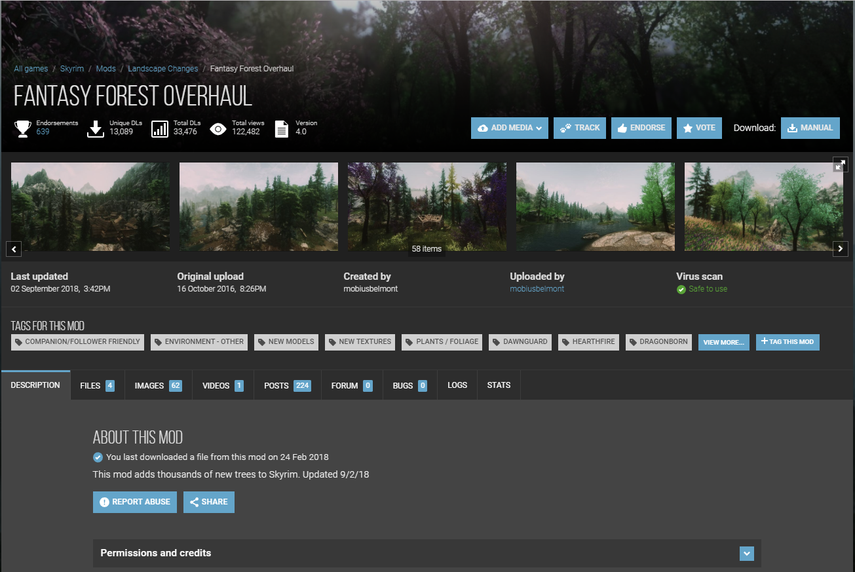
Task: Open the mobiusbelmont uploader profile link
Action: tap(537, 289)
